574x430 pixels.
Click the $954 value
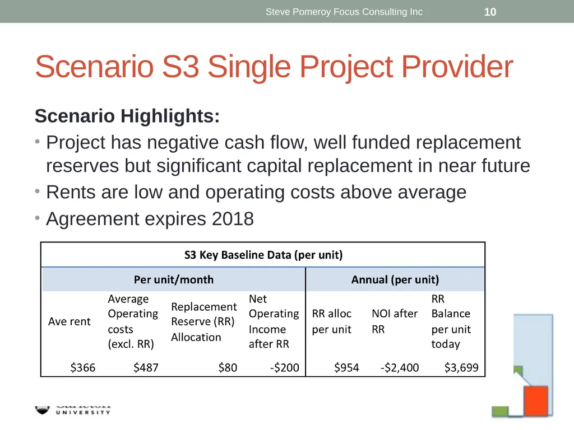346,367
